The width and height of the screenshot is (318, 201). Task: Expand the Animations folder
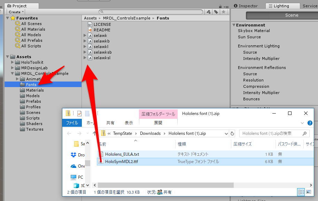pyautogui.click(x=17, y=79)
